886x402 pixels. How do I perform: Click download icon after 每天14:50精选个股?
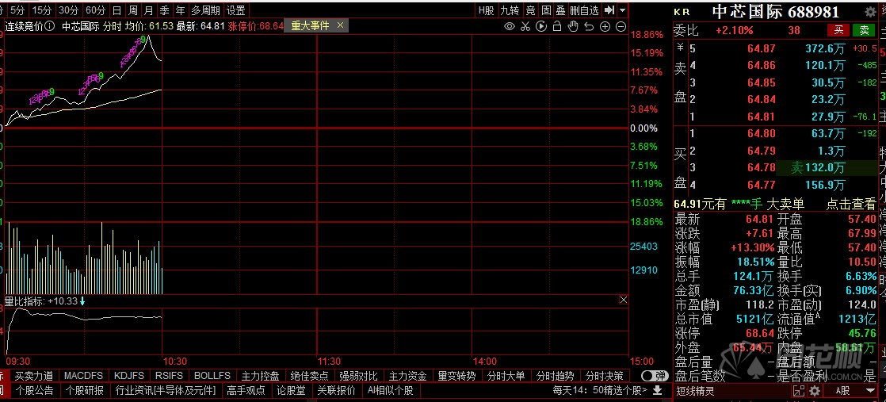pos(657,390)
